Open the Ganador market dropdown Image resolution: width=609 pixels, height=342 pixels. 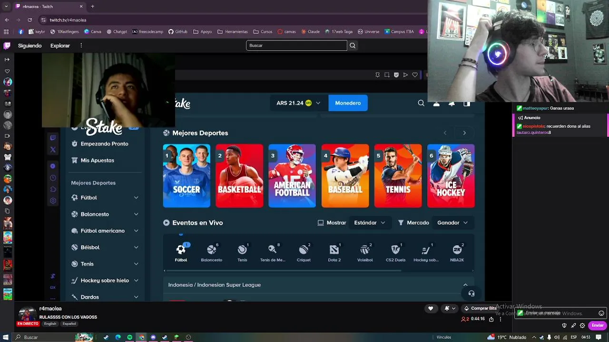(x=452, y=223)
